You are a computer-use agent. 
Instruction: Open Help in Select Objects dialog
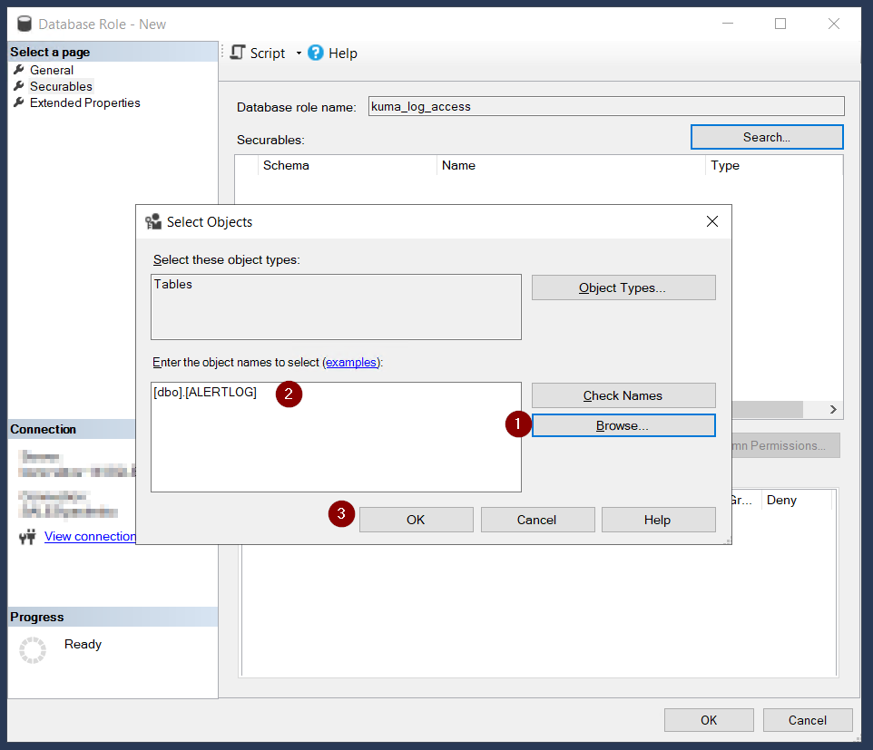point(658,520)
